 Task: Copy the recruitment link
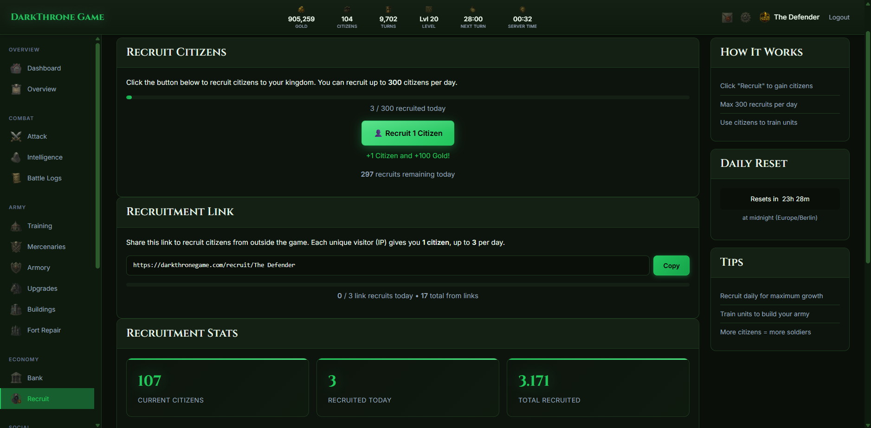[671, 266]
